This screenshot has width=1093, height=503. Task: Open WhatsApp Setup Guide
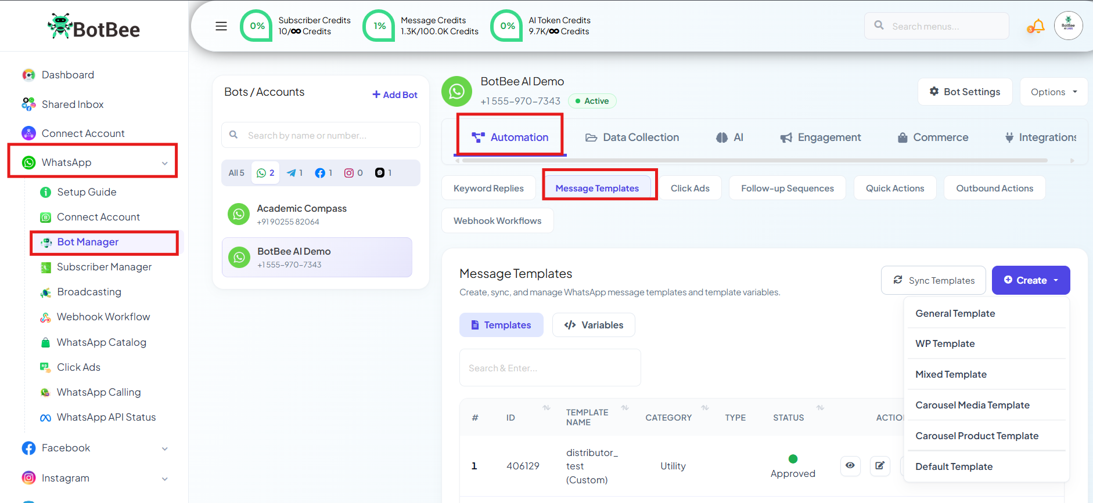point(87,192)
